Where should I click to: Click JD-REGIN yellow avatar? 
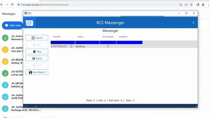pos(5,61)
